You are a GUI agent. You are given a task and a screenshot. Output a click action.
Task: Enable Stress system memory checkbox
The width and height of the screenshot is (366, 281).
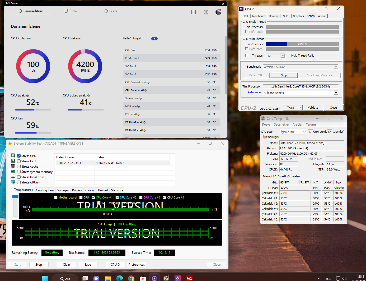coord(19,172)
